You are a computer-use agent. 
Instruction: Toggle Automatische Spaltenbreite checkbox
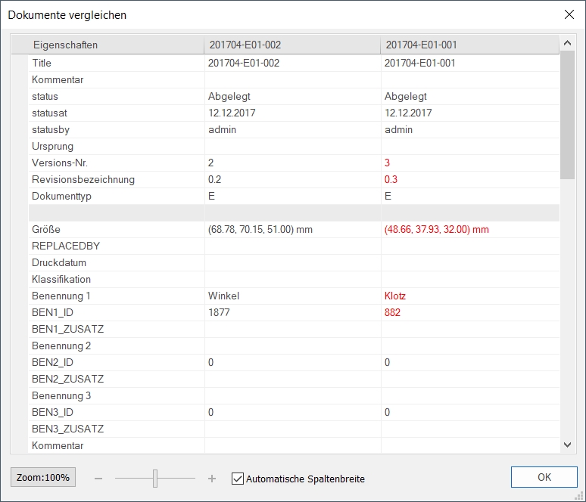[x=238, y=479]
